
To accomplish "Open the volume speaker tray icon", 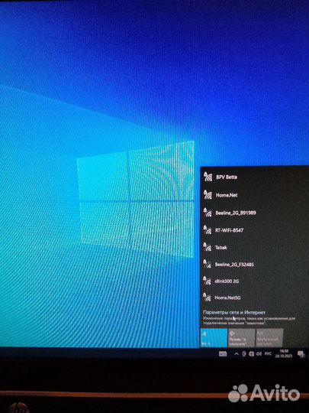I will pyautogui.click(x=259, y=354).
